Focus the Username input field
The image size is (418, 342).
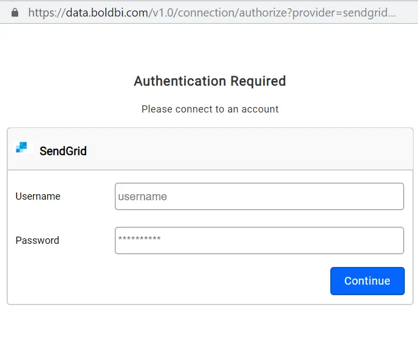tap(259, 196)
